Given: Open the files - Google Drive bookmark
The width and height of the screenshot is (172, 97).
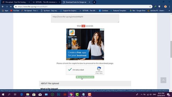Looking at the screenshot, I should point(137,11).
